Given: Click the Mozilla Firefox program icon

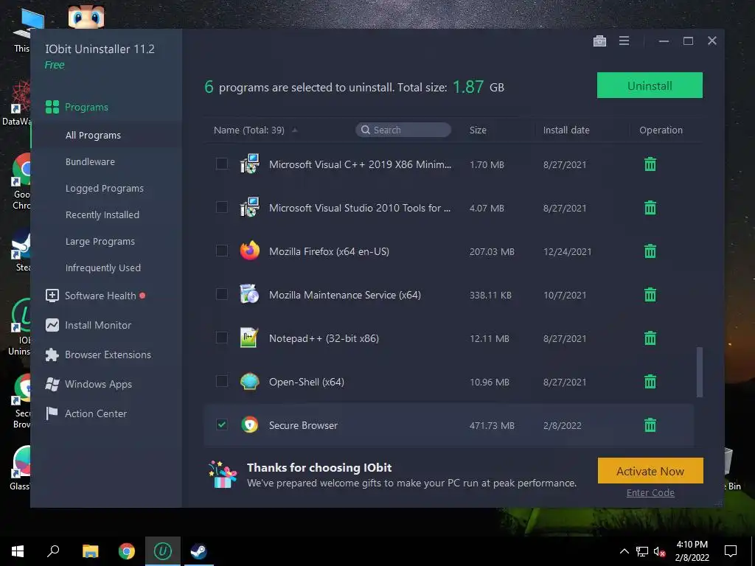Looking at the screenshot, I should [249, 251].
